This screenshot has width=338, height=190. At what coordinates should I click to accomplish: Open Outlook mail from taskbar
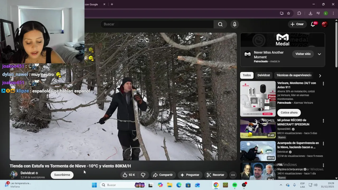(197, 185)
